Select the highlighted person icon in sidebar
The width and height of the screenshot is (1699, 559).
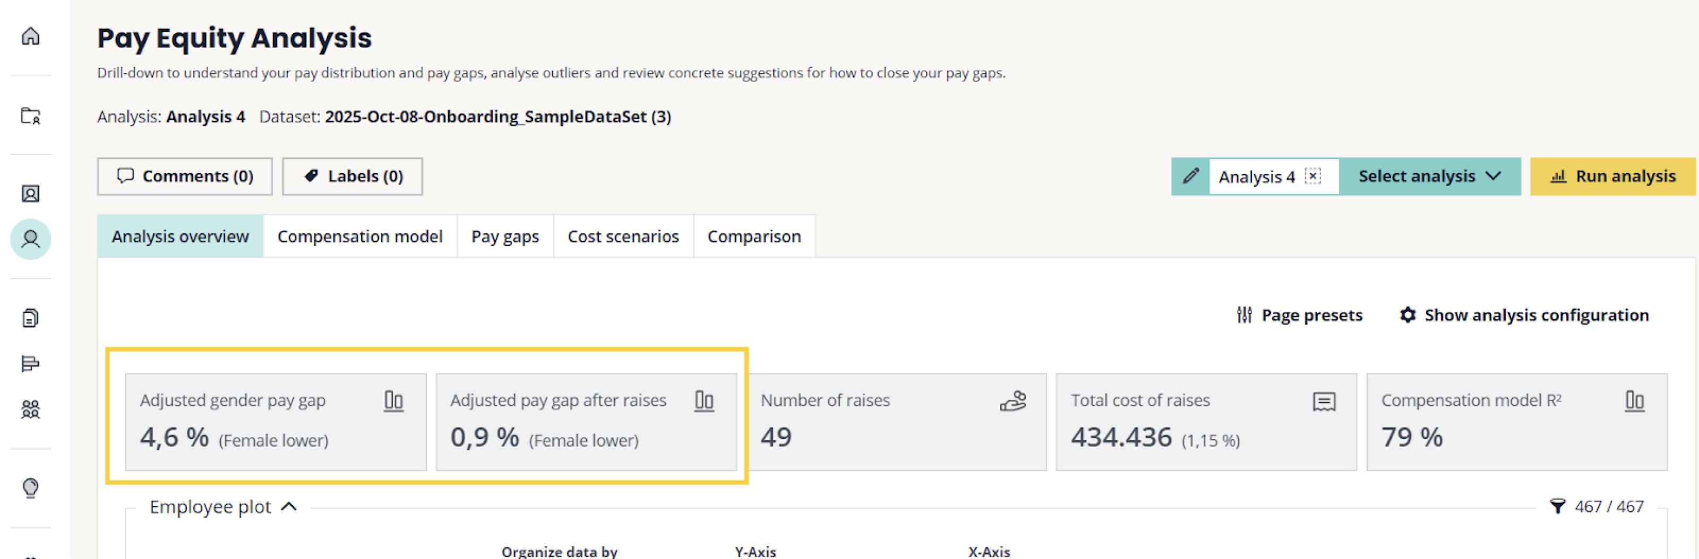coord(30,239)
